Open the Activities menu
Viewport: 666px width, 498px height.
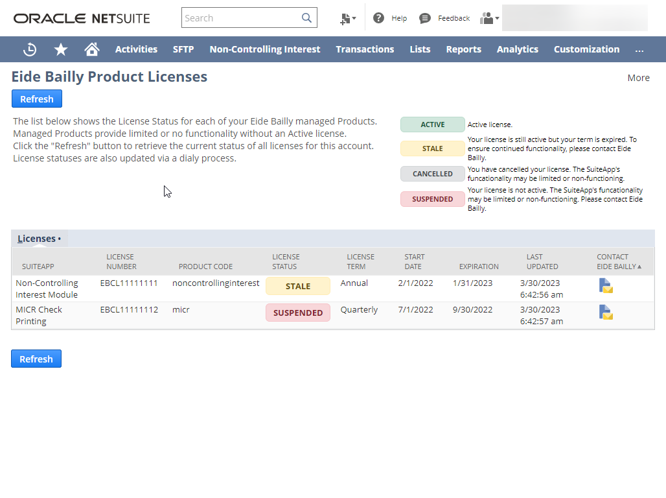(x=136, y=49)
